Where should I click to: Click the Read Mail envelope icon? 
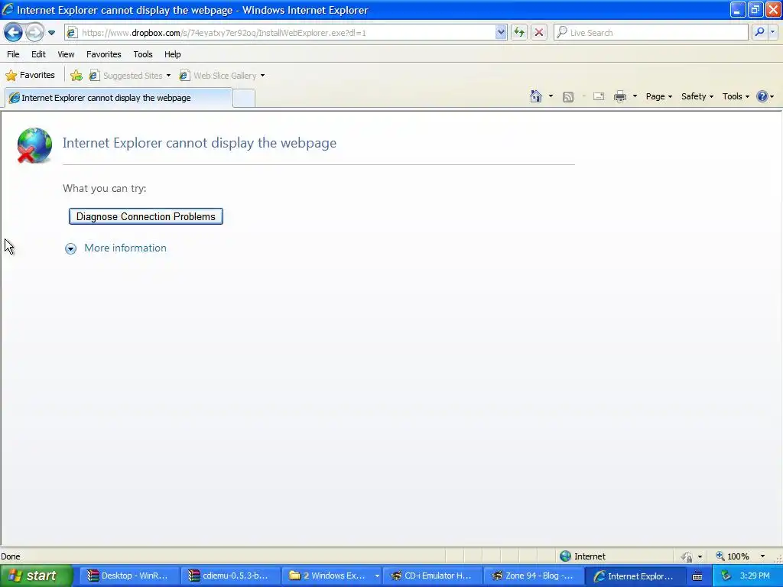point(599,97)
